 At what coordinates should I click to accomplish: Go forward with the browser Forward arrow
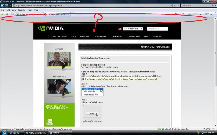point(6,5)
